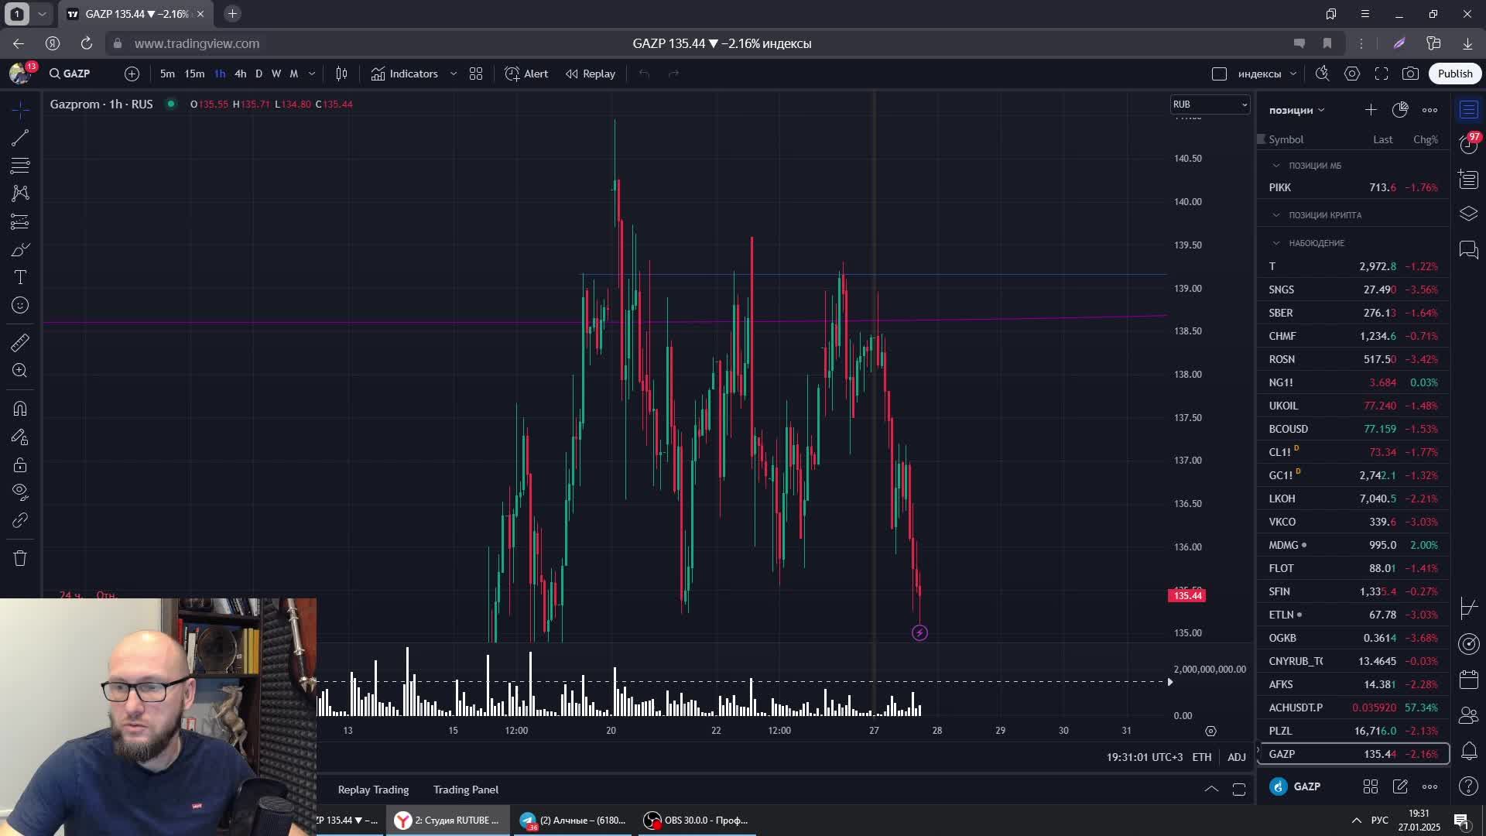
Task: Toggle hide all drawings eye icon
Action: coord(20,492)
